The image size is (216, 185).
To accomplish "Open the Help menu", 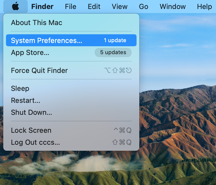I will (204, 7).
